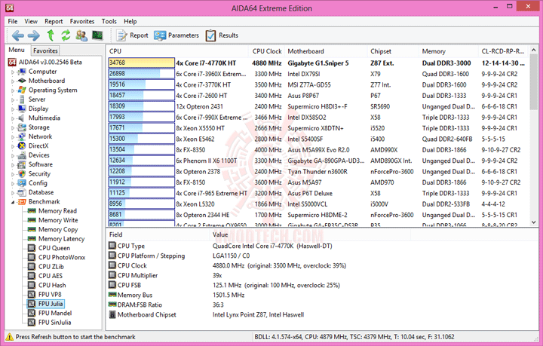The height and width of the screenshot is (346, 543).
Task: Select the 34768 score bar row
Action: click(141, 63)
